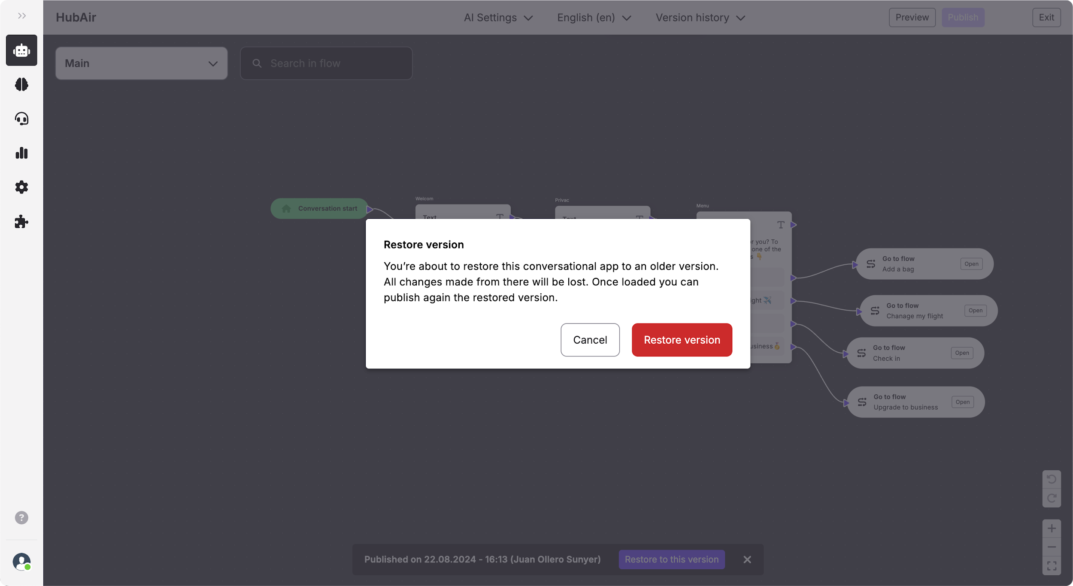Open the AI Settings dropdown
This screenshot has width=1073, height=586.
tap(498, 18)
